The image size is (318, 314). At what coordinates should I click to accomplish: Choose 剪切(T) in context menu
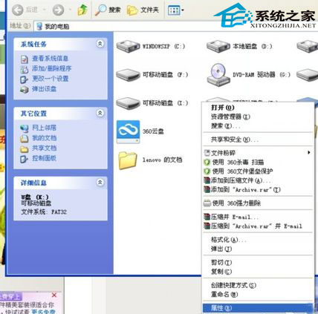tap(258, 262)
